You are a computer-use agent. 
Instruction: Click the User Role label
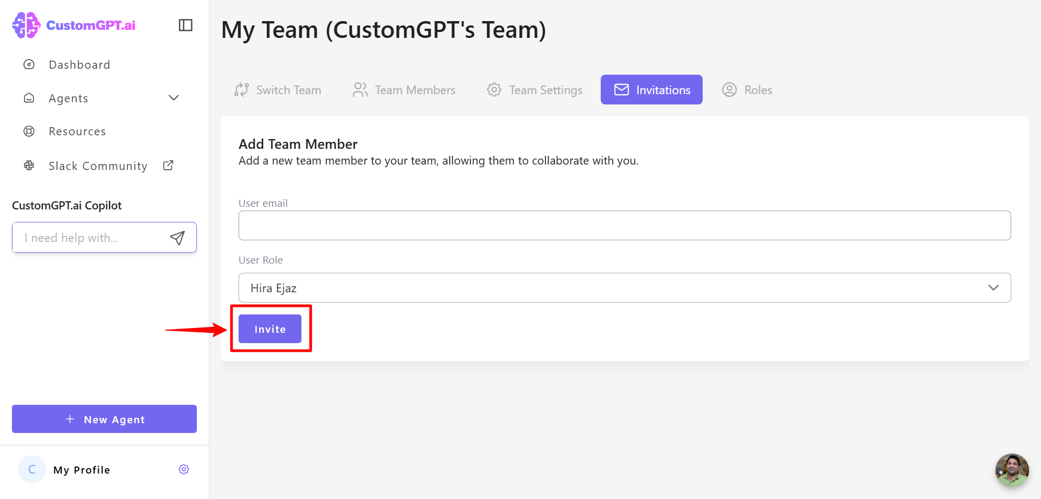pos(261,260)
